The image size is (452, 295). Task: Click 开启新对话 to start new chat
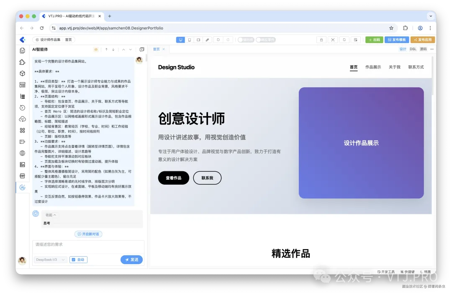[x=88, y=234]
